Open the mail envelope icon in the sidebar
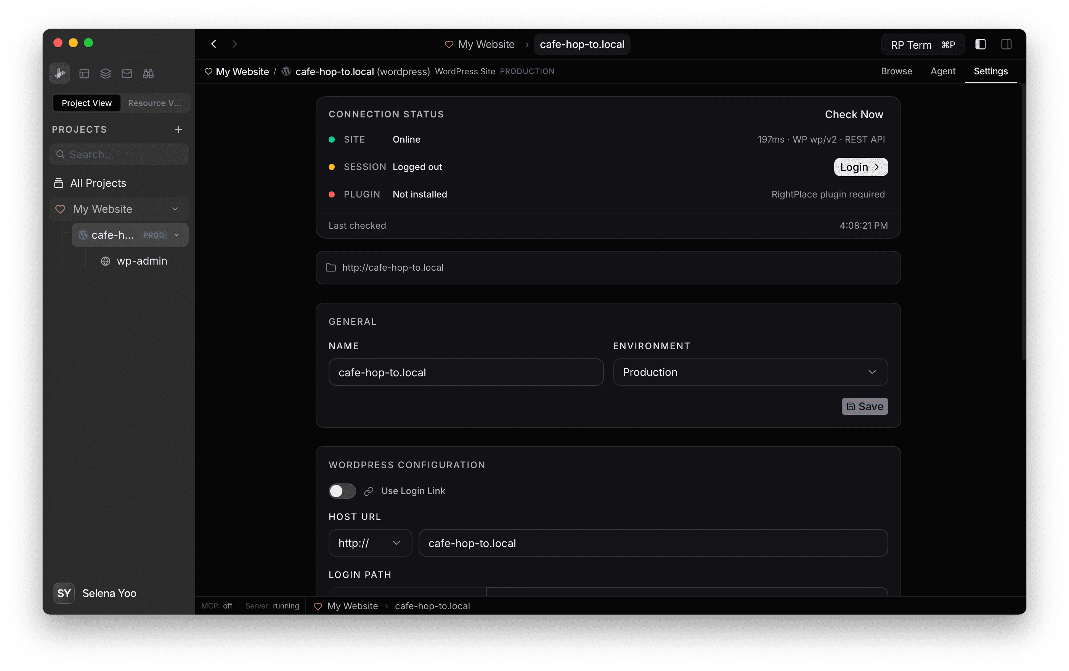 tap(127, 73)
